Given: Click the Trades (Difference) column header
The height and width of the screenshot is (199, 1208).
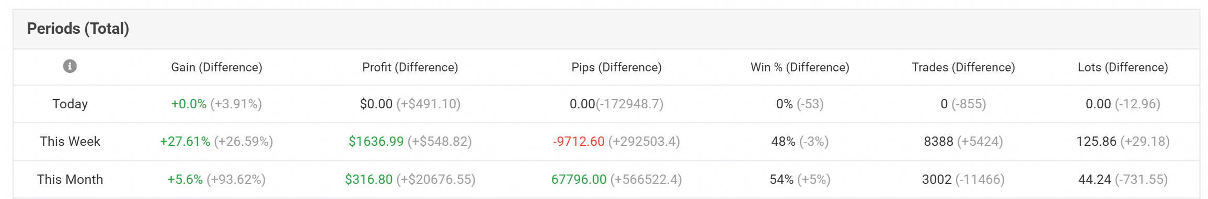Looking at the screenshot, I should point(963,67).
